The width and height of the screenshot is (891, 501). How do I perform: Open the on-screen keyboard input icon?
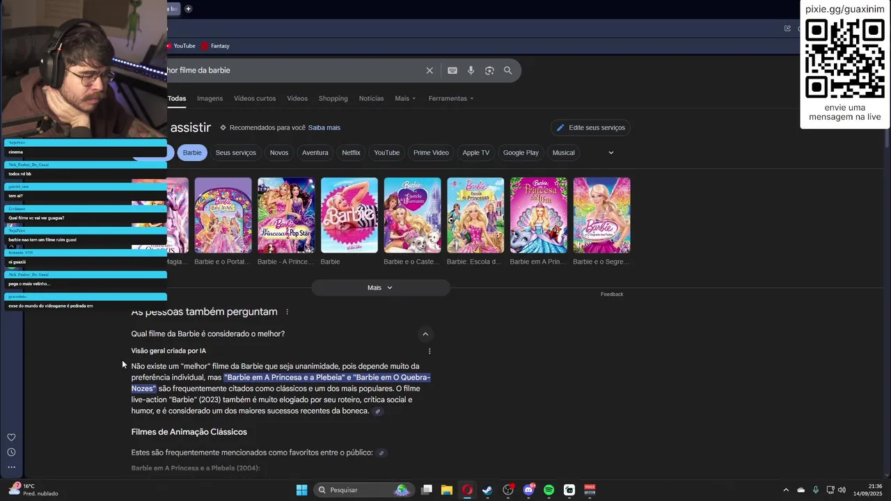452,70
